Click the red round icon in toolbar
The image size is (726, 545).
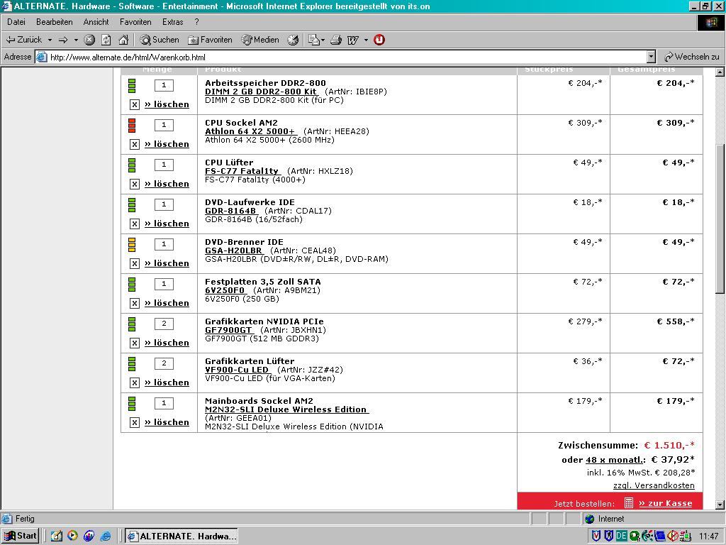379,40
